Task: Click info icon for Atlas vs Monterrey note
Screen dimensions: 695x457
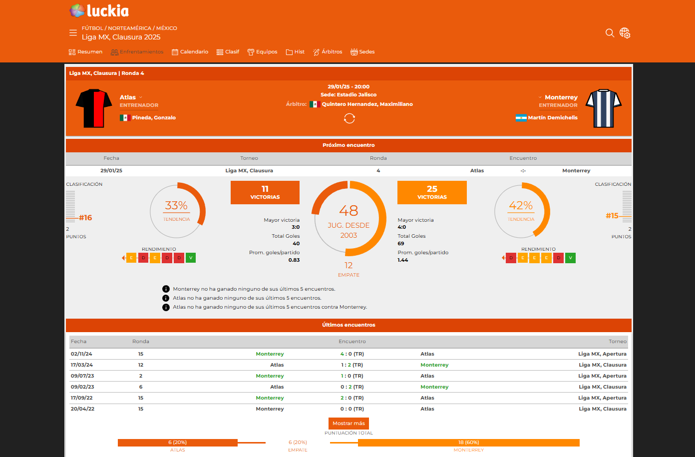Action: [x=166, y=307]
